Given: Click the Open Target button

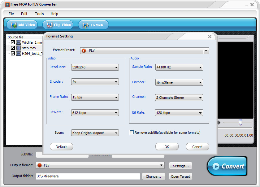Looking at the screenshot, I should click(x=180, y=176).
